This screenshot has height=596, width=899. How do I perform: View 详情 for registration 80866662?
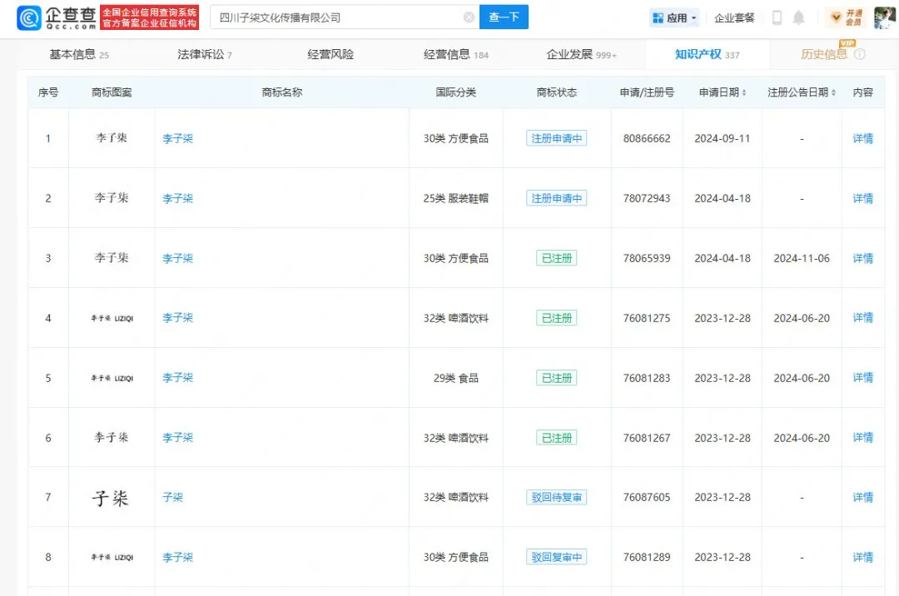point(863,138)
